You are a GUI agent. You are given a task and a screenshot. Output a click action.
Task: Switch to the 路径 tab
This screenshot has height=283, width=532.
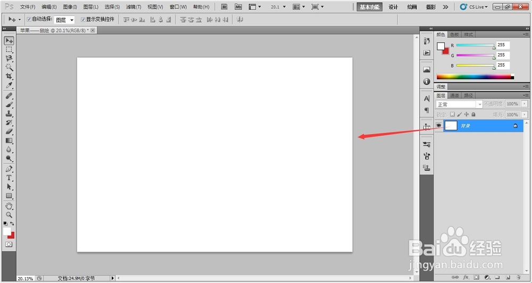click(x=469, y=96)
